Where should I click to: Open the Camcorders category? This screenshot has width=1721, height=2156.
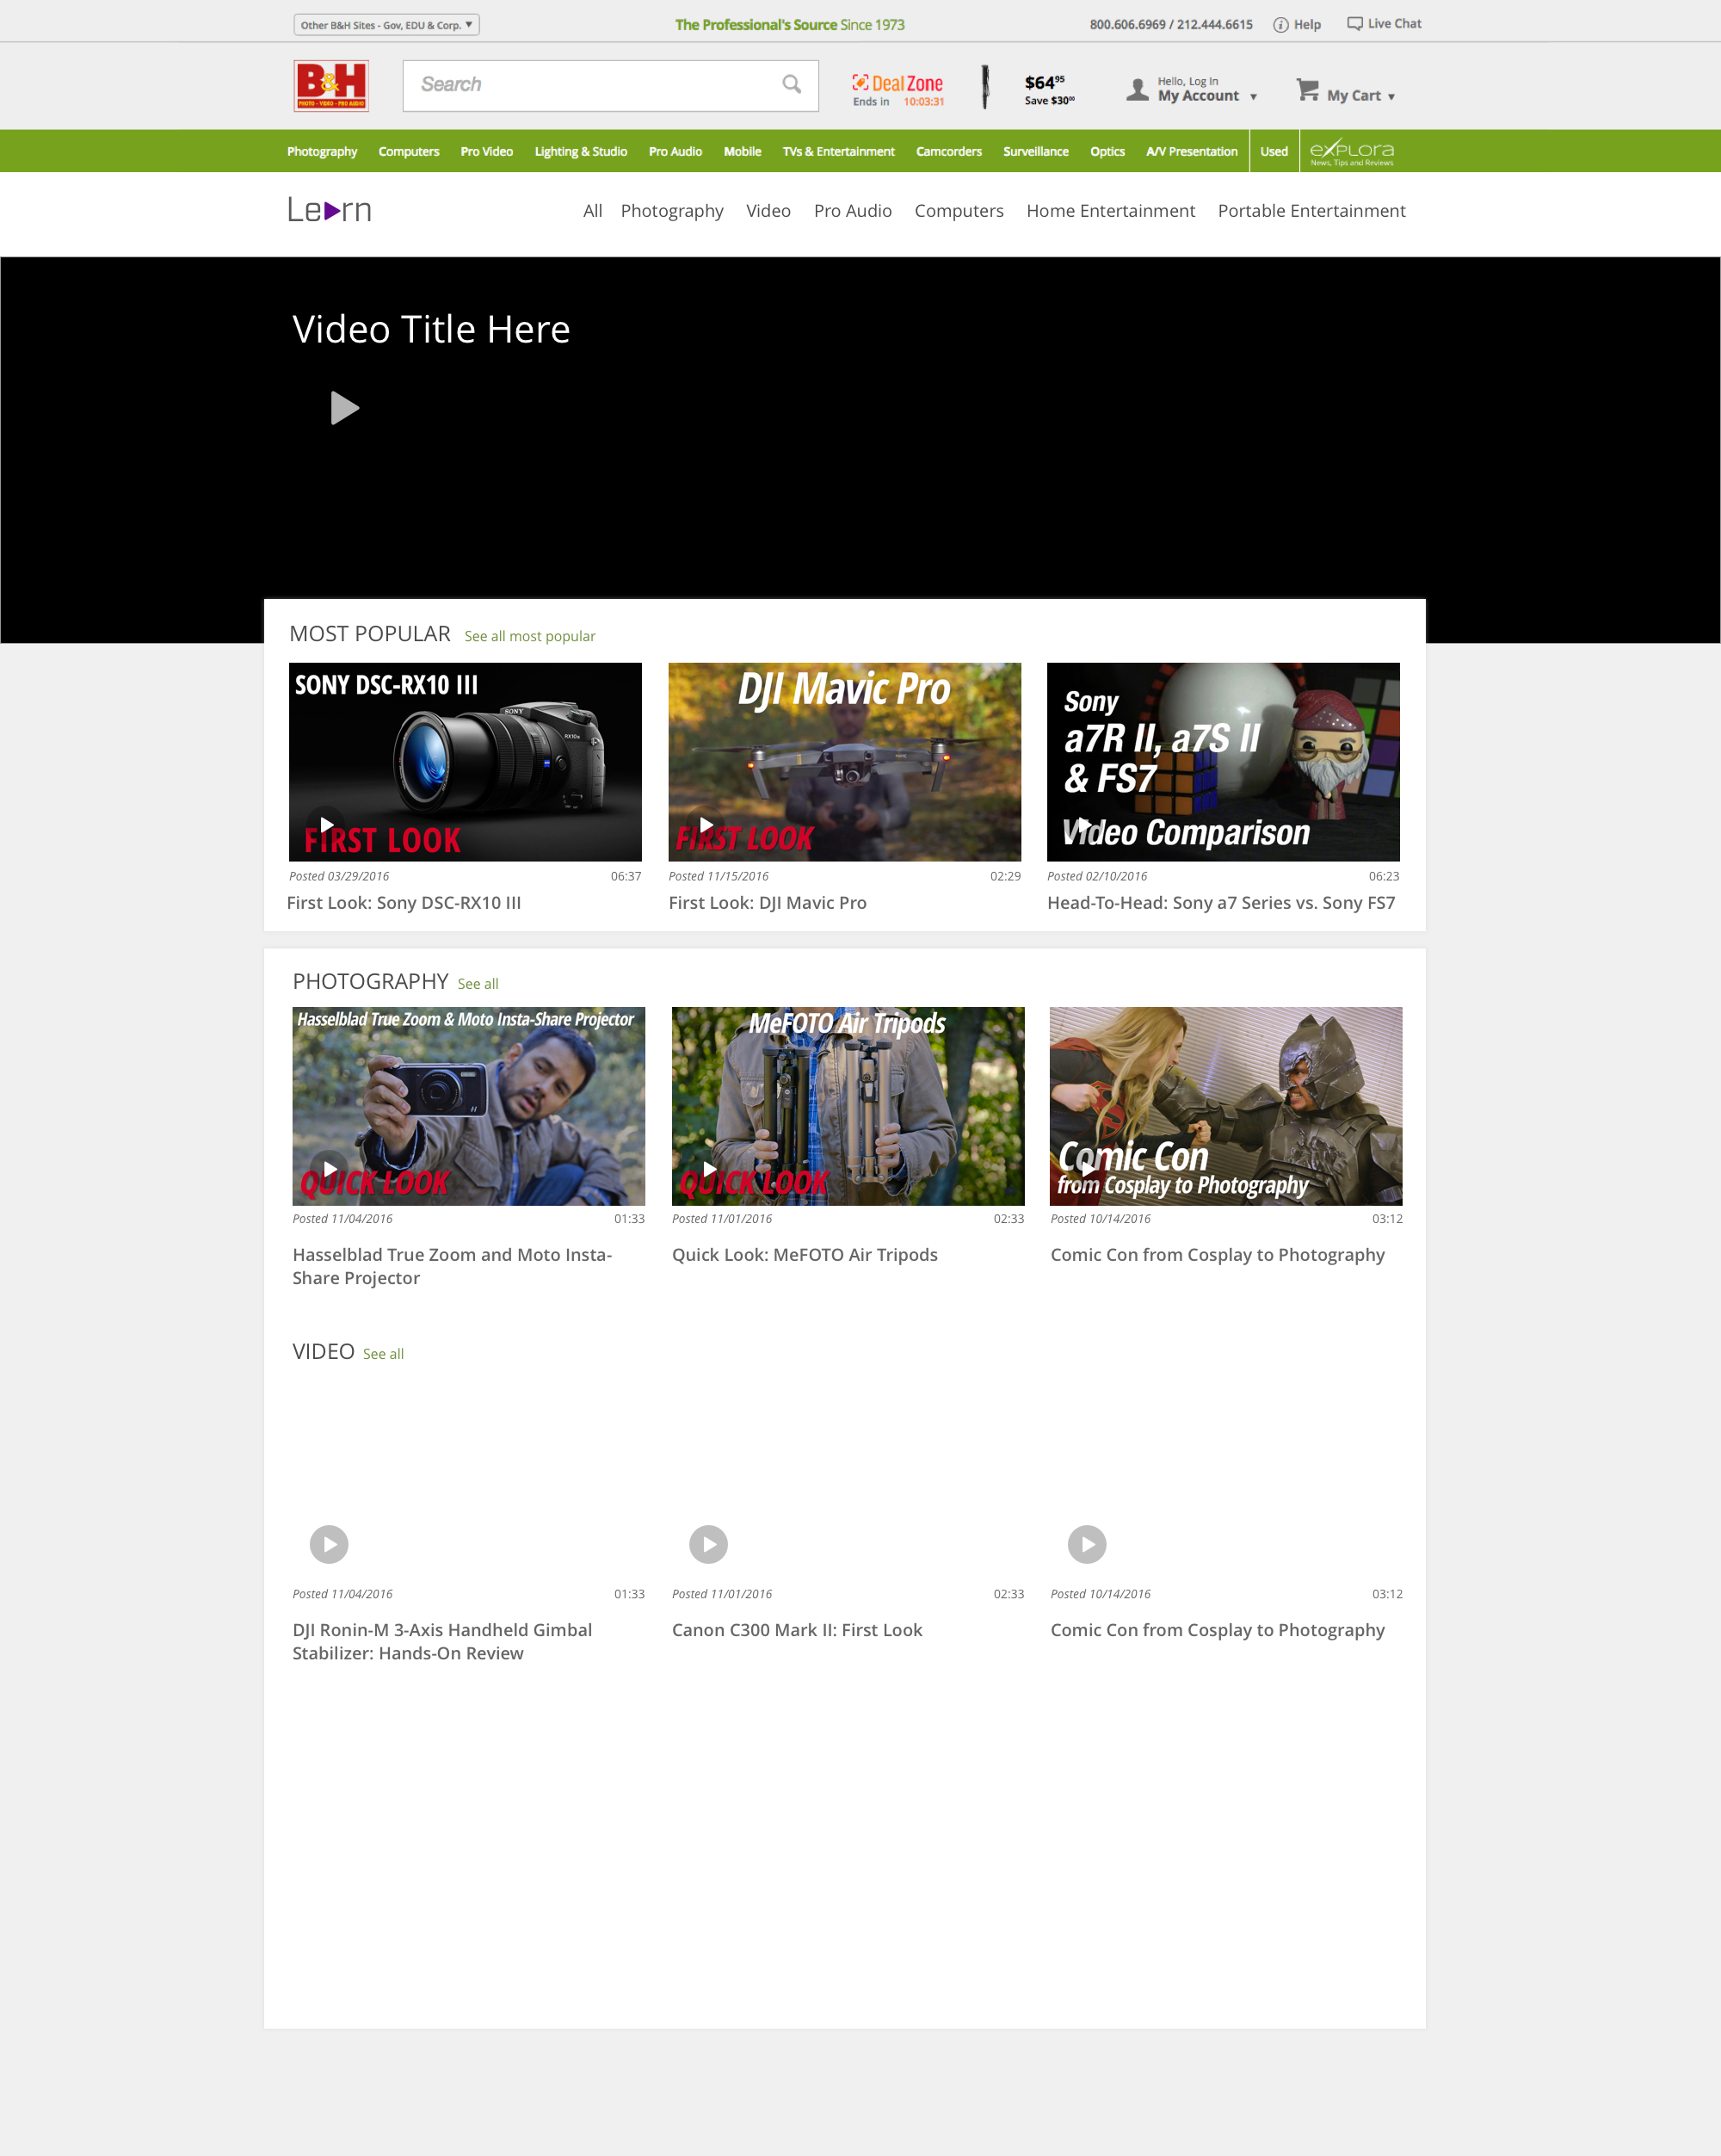pos(949,152)
